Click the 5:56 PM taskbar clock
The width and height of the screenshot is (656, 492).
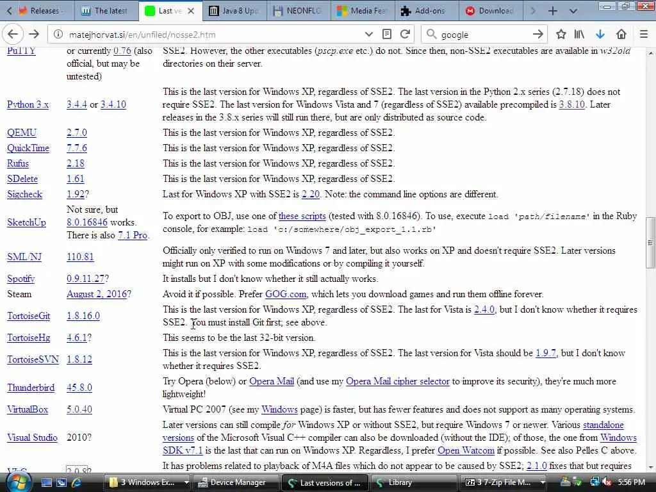(631, 482)
